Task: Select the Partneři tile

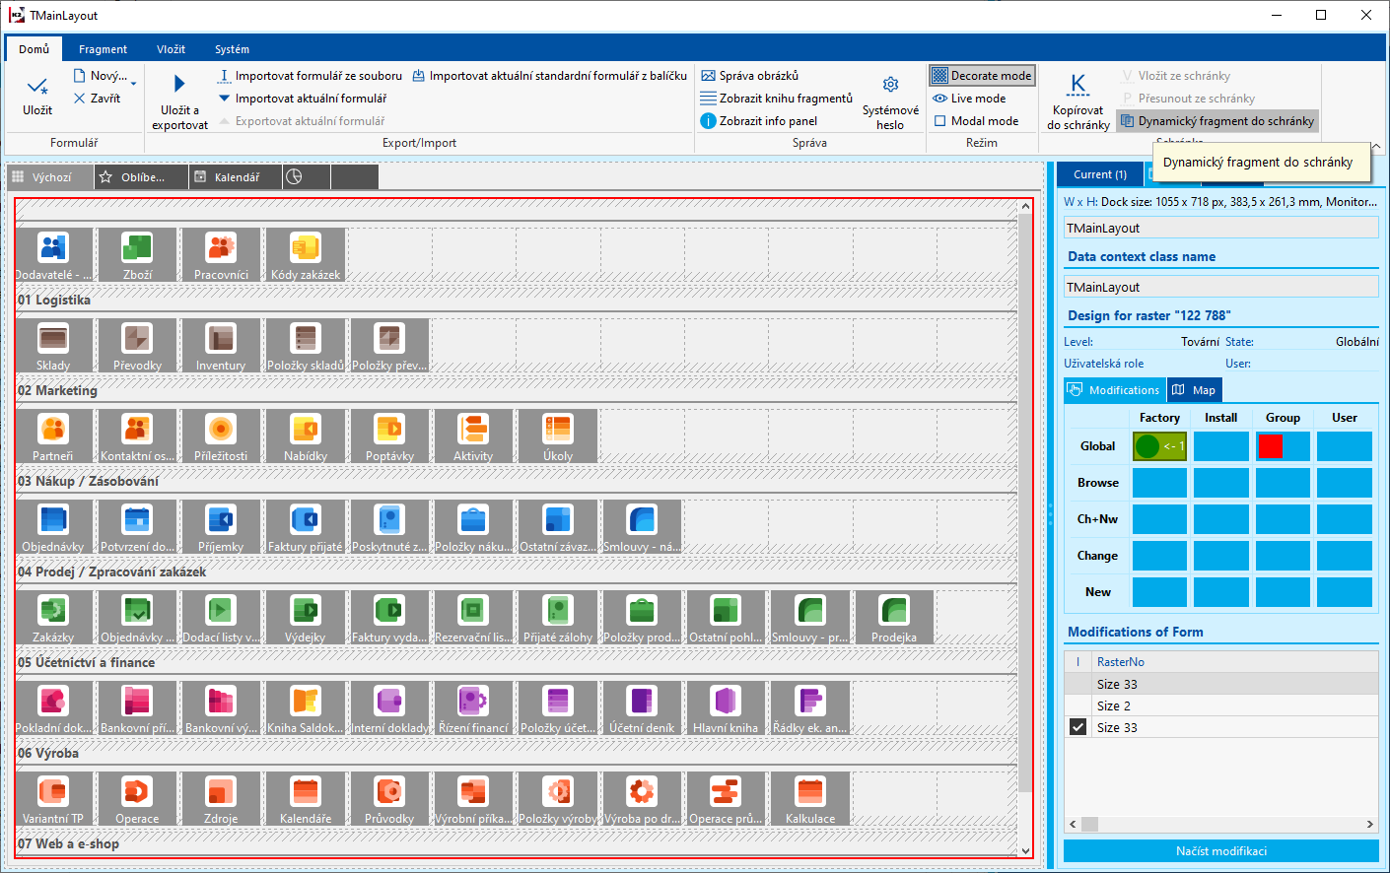Action: [53, 436]
